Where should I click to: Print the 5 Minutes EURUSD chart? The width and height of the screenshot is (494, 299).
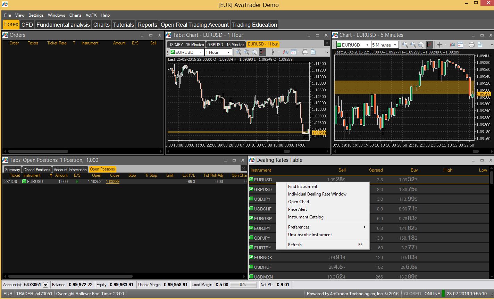tap(471, 45)
